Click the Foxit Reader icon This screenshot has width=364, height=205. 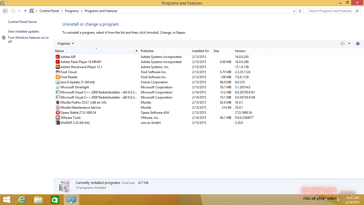(58, 77)
